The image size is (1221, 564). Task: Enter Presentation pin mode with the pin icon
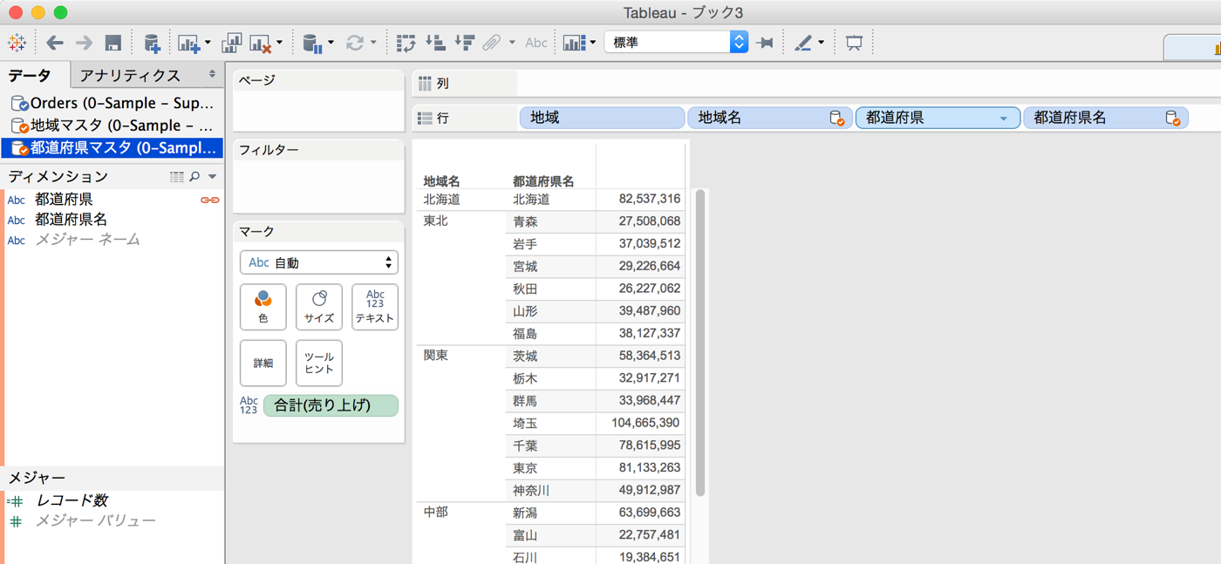[x=765, y=42]
